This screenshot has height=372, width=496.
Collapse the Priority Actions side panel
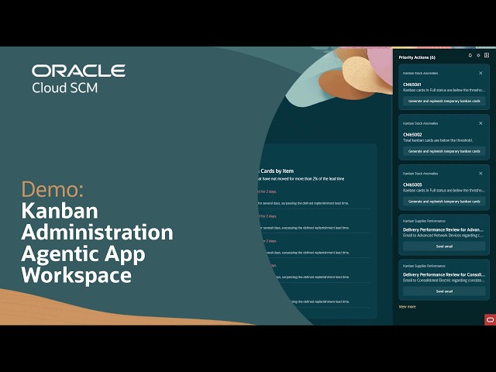tap(487, 55)
